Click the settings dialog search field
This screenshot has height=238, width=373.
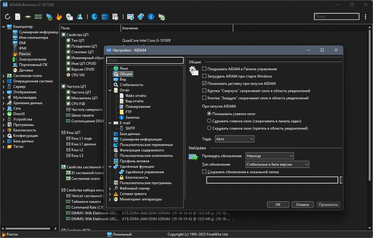click(145, 60)
